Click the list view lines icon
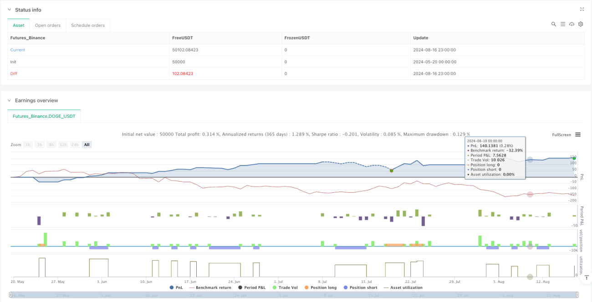The image size is (592, 302). click(563, 24)
